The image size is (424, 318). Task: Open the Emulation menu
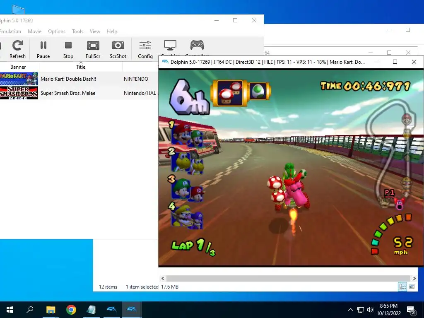tap(10, 31)
